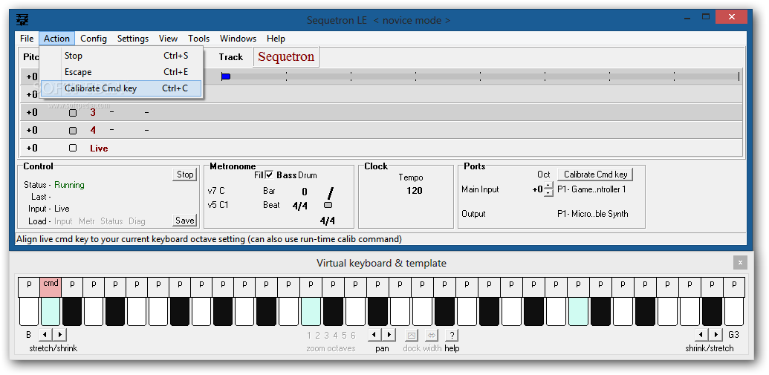Click the metronome slash beat indicator

coord(330,192)
